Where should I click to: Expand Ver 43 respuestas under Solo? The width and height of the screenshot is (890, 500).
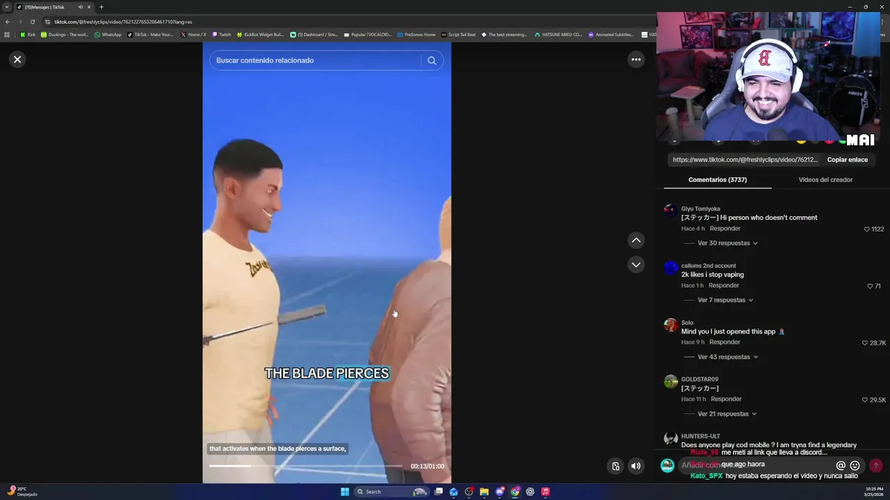pyautogui.click(x=727, y=357)
